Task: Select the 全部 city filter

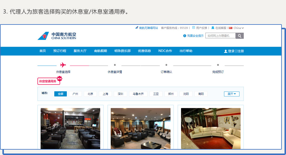Action: coord(60,94)
